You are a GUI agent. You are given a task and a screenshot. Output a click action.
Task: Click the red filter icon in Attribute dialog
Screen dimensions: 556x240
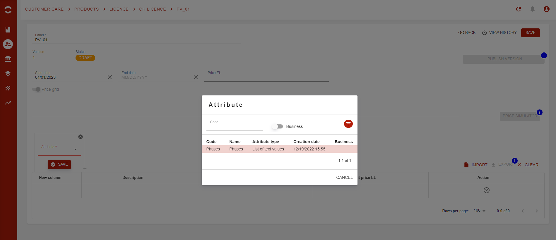tap(348, 124)
